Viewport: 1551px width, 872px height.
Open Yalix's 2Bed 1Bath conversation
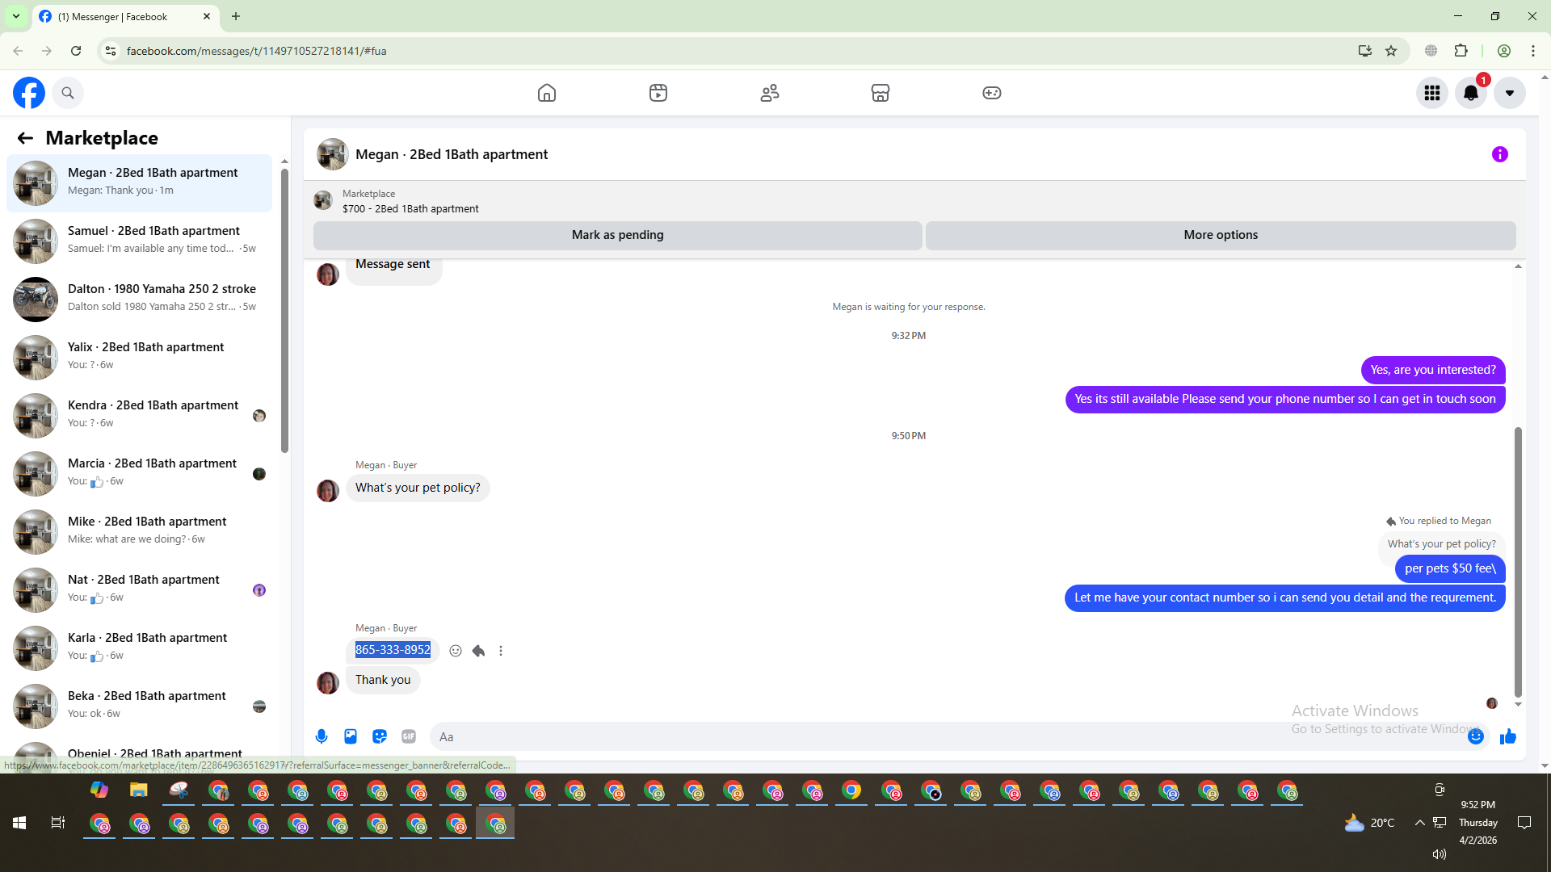[x=139, y=357]
